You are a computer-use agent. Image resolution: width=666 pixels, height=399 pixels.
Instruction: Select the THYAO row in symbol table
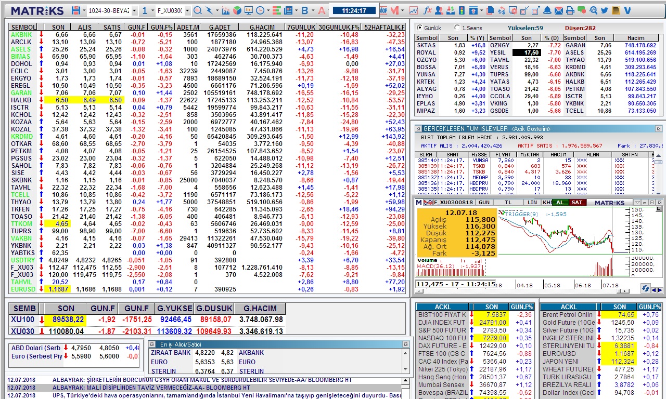(x=208, y=202)
